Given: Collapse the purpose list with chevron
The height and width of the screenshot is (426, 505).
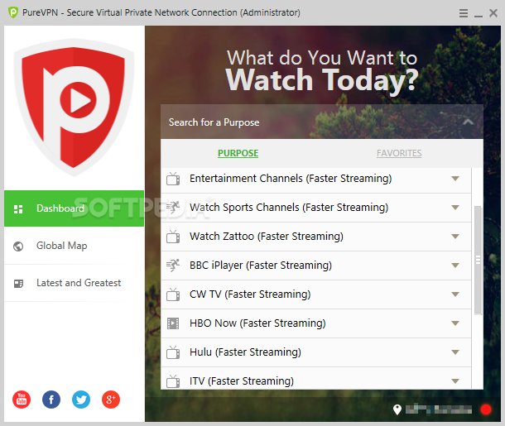Looking at the screenshot, I should coord(468,122).
